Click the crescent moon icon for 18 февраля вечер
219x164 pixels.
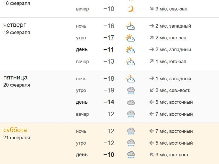click(131, 9)
